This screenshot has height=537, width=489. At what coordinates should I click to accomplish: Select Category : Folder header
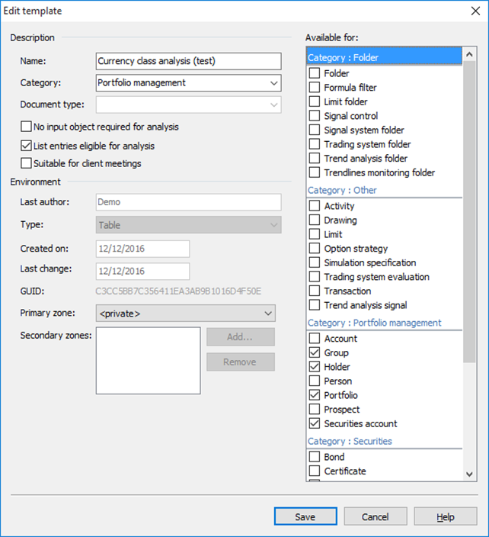383,57
